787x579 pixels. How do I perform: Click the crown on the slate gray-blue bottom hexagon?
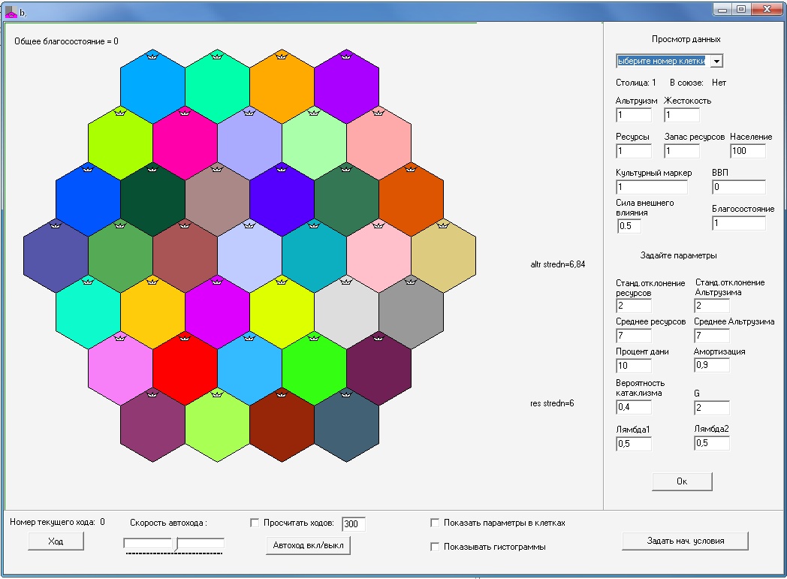point(346,394)
